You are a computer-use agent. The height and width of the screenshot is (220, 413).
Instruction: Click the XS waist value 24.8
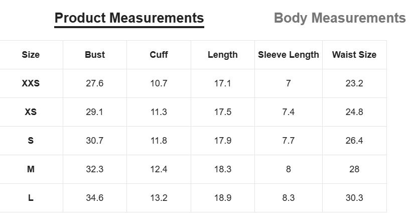[354, 112]
